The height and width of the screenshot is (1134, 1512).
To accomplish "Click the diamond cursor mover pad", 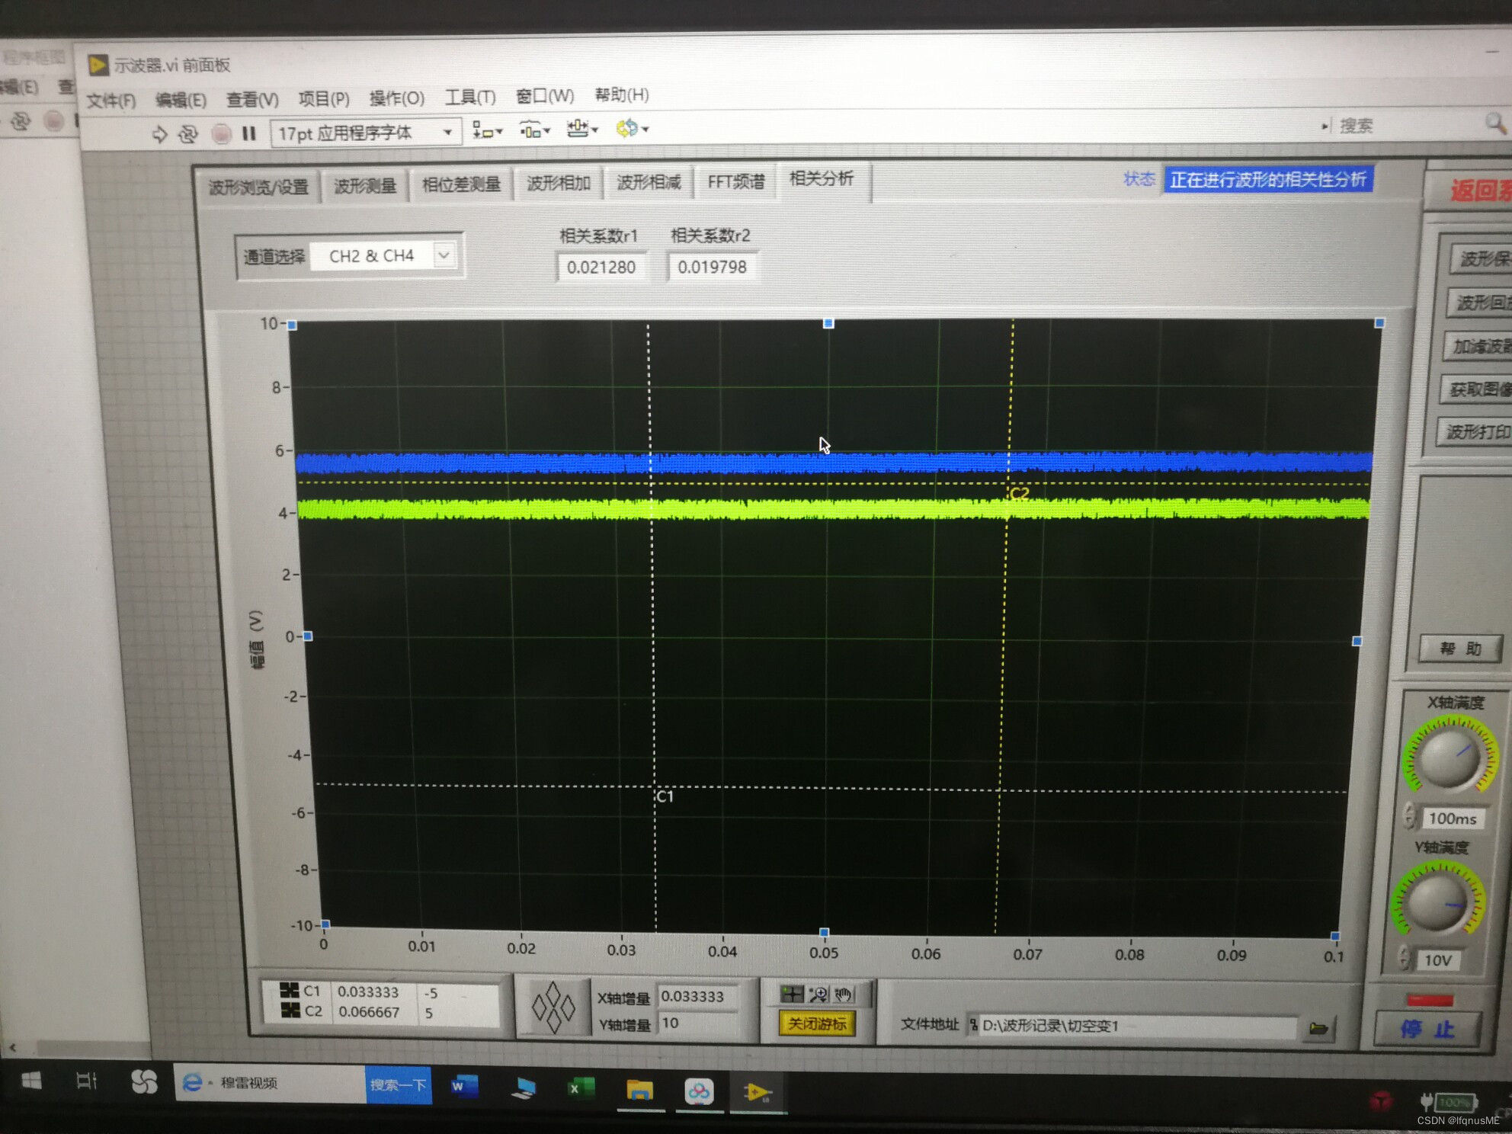I will coord(553,1007).
